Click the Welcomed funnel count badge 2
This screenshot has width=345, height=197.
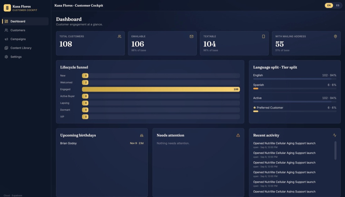pos(85,83)
